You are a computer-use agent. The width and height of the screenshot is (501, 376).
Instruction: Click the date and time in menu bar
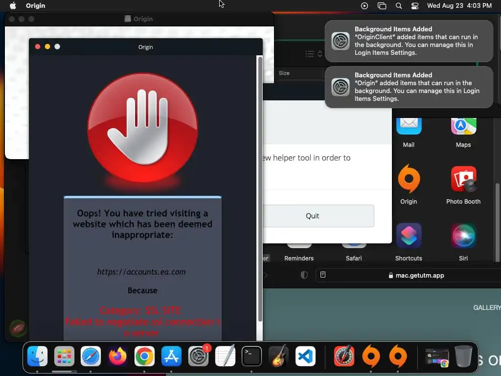(459, 6)
